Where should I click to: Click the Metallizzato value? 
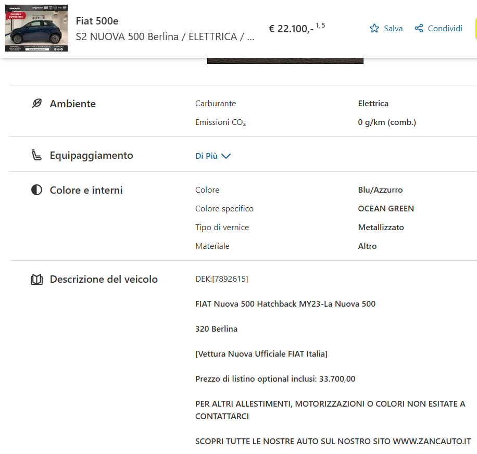381,227
